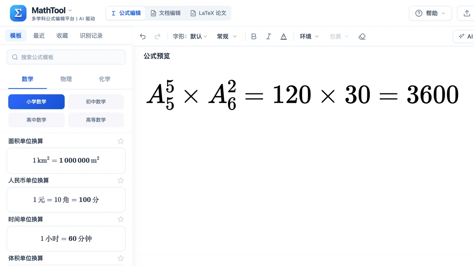
Task: Select the 识别记录 sidebar tab
Action: click(91, 35)
